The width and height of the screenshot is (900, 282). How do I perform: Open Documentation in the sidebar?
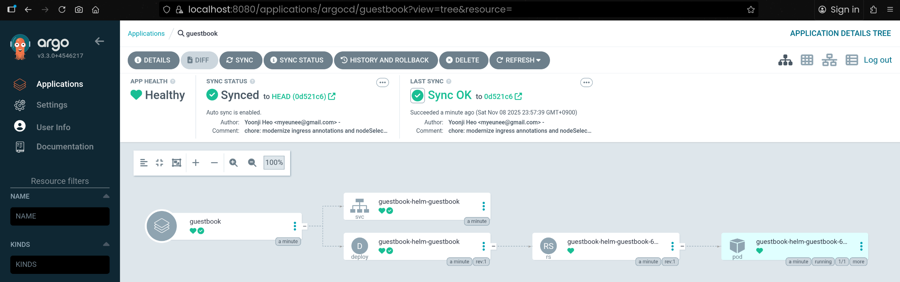click(65, 147)
